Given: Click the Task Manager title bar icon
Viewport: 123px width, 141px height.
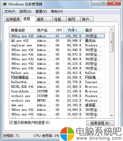Looking at the screenshot, I should point(5,4).
